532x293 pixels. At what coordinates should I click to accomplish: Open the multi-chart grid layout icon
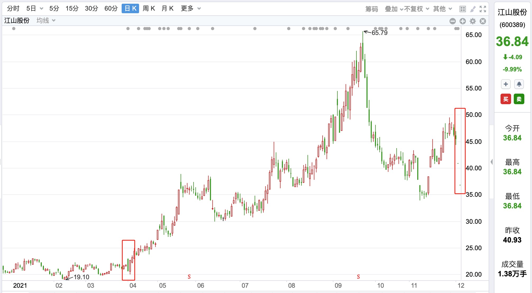click(462, 9)
